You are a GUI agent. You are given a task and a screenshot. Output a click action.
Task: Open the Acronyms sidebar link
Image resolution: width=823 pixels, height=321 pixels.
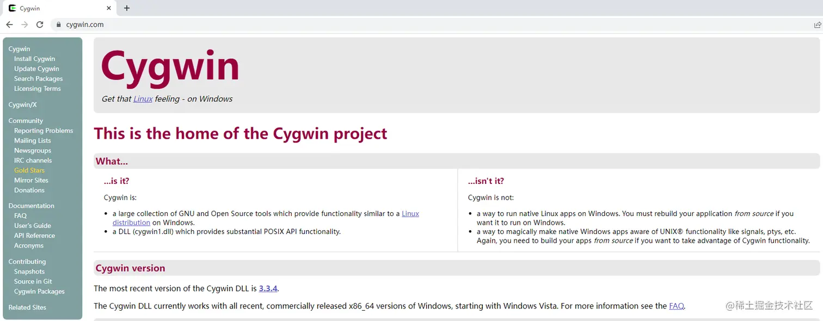coord(29,245)
